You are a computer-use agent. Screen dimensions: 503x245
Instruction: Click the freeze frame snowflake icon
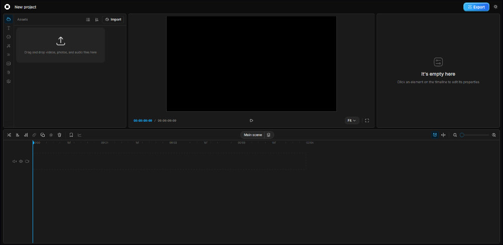tap(51, 135)
